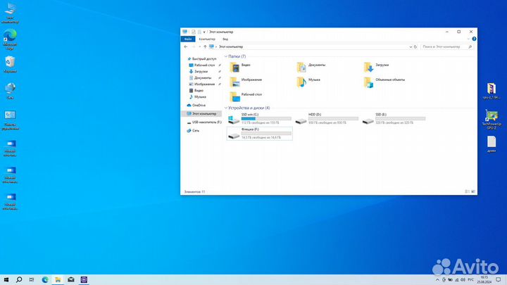Viewport: 507px width, 285px height.
Task: Open the Объемные объекты folder
Action: (x=384, y=82)
